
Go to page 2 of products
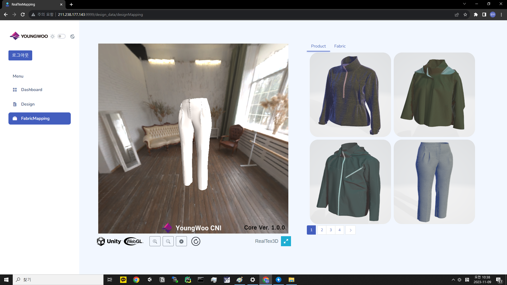click(x=322, y=230)
